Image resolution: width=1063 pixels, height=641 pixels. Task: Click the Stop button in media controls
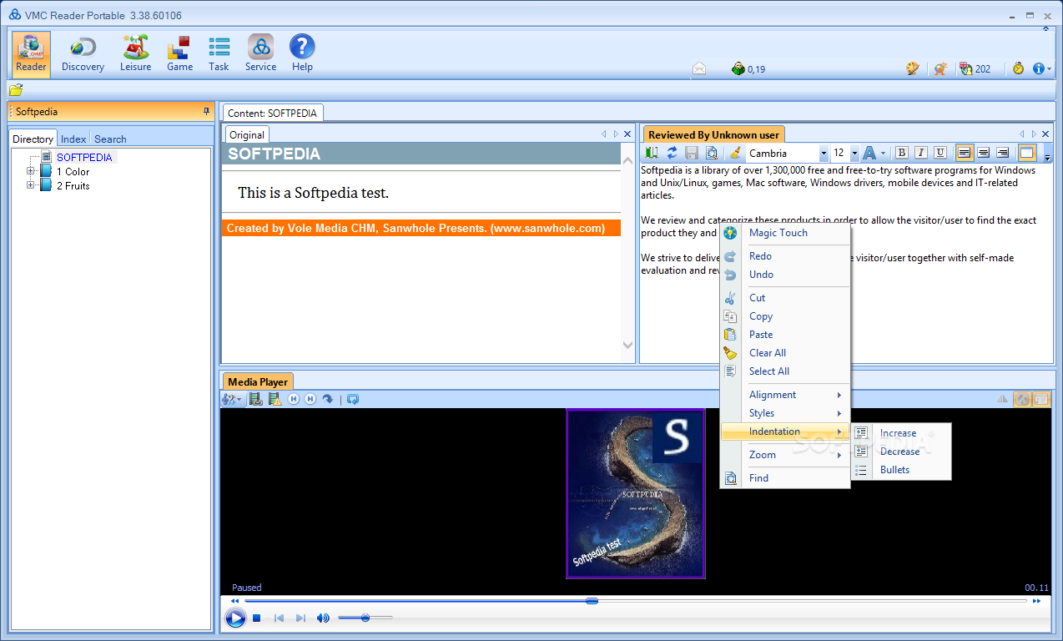tap(257, 618)
